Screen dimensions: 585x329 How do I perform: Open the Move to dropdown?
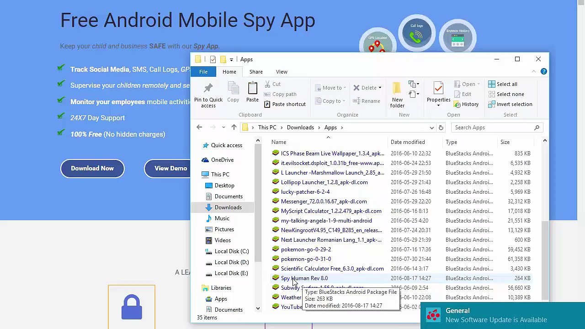[331, 88]
